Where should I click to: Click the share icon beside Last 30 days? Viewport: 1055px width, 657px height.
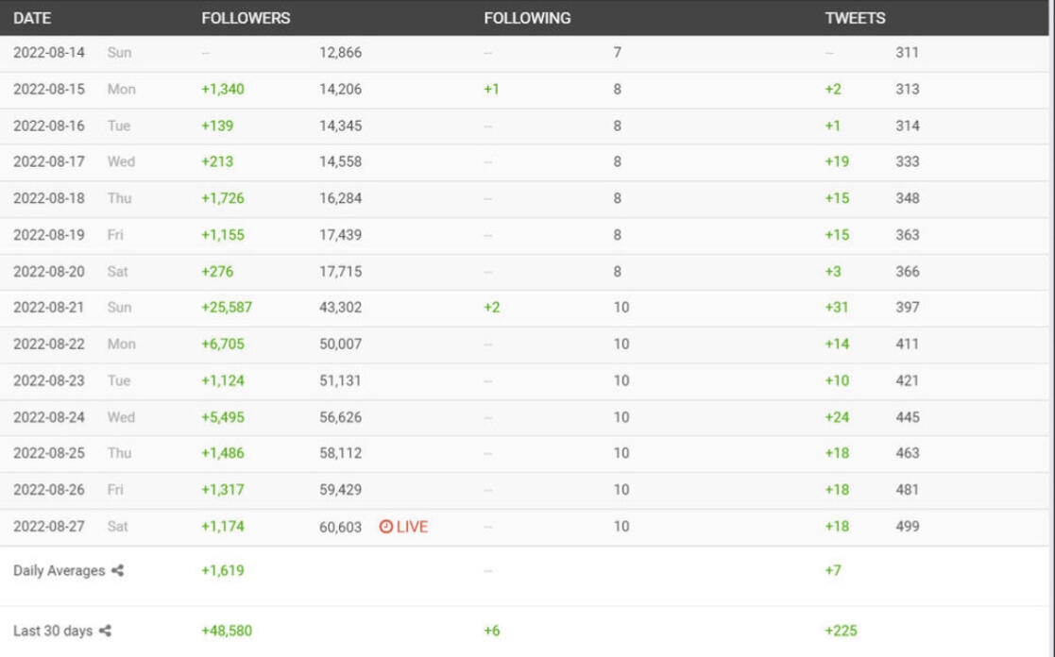point(105,631)
